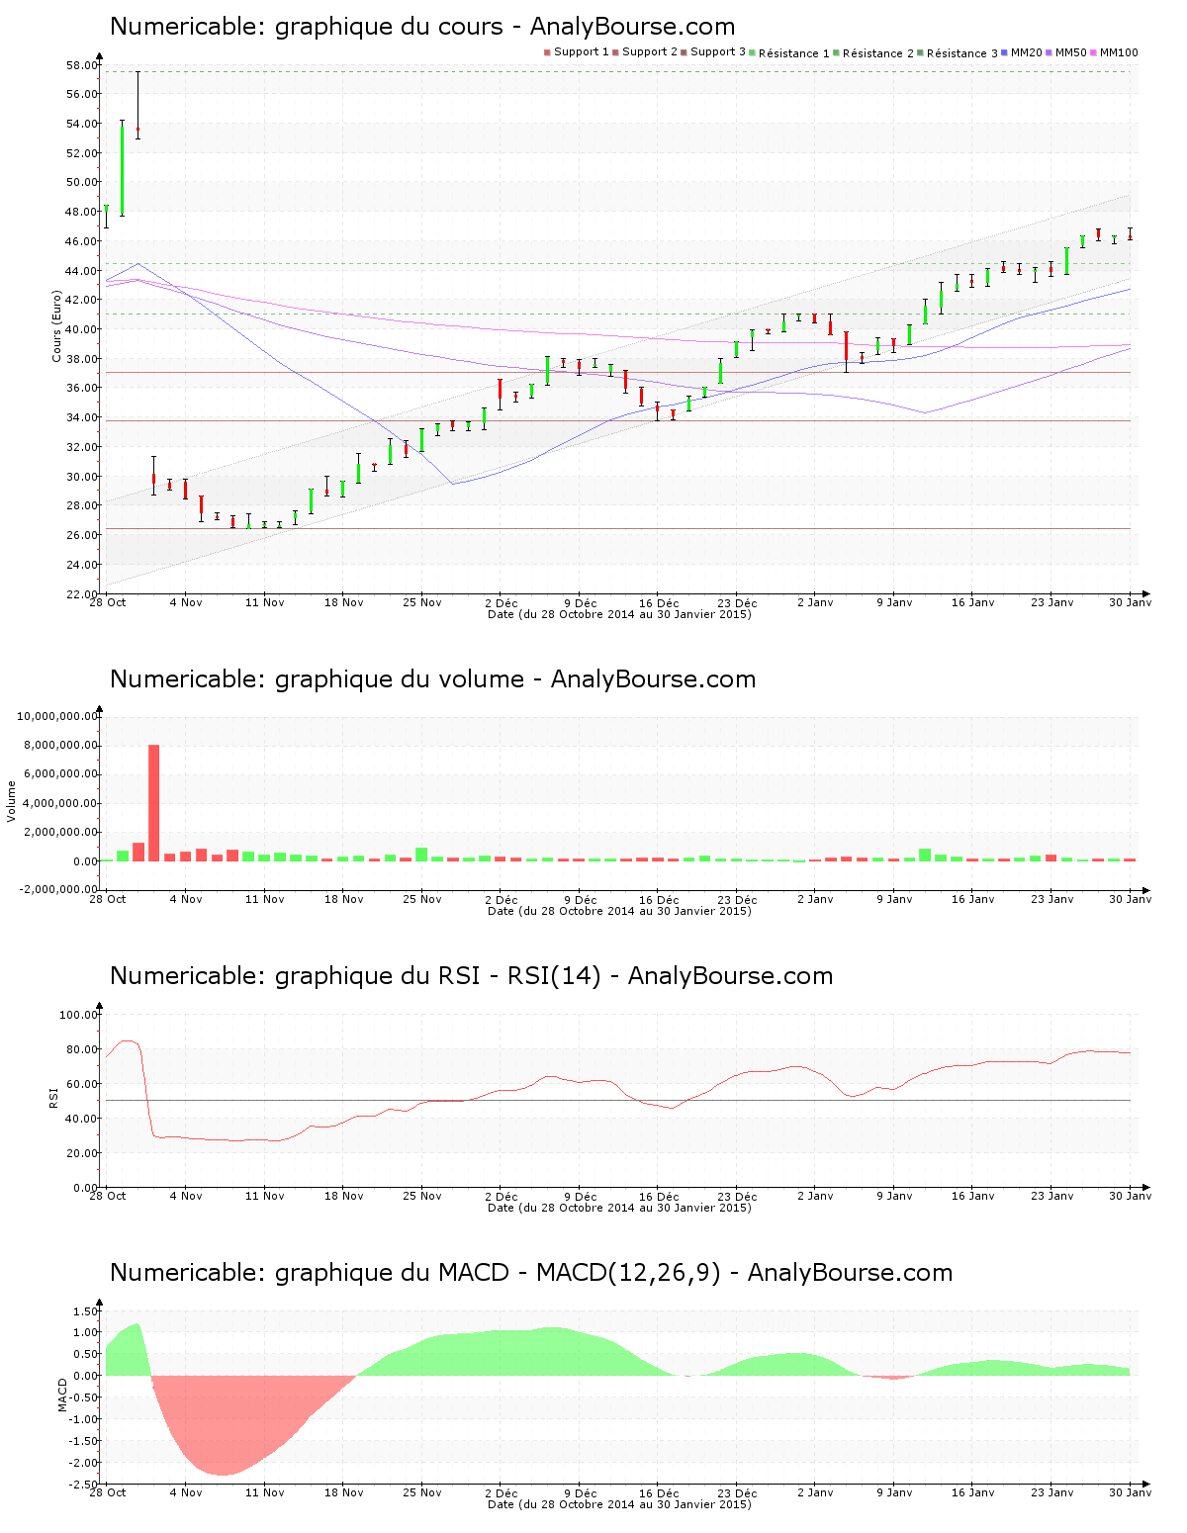The image size is (1187, 1533).
Task: Click the 0.00 MACD axis value
Action: 86,1376
